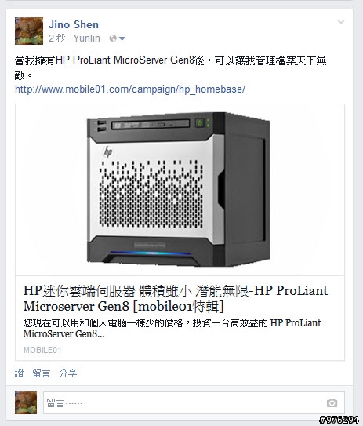Click the HP logo on server image
Viewport: 363px width, 426px height.
point(107,152)
